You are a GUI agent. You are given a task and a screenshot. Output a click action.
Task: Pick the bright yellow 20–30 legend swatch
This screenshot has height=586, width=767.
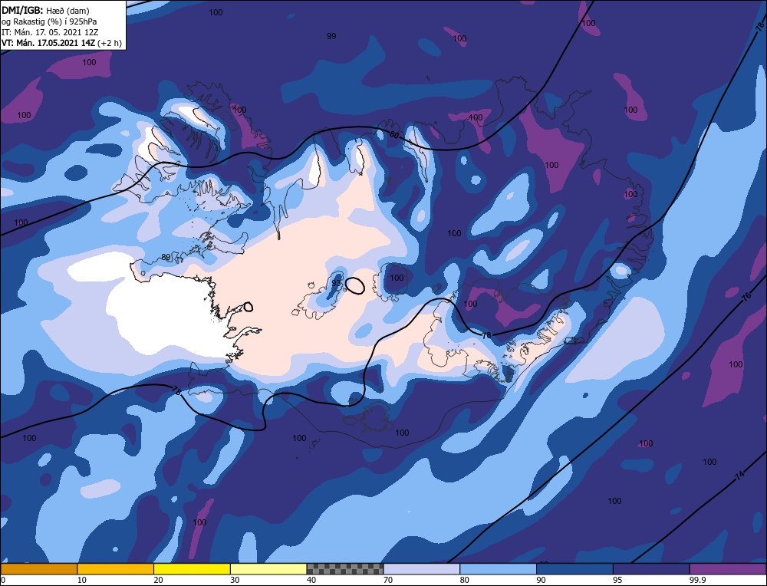pos(192,568)
